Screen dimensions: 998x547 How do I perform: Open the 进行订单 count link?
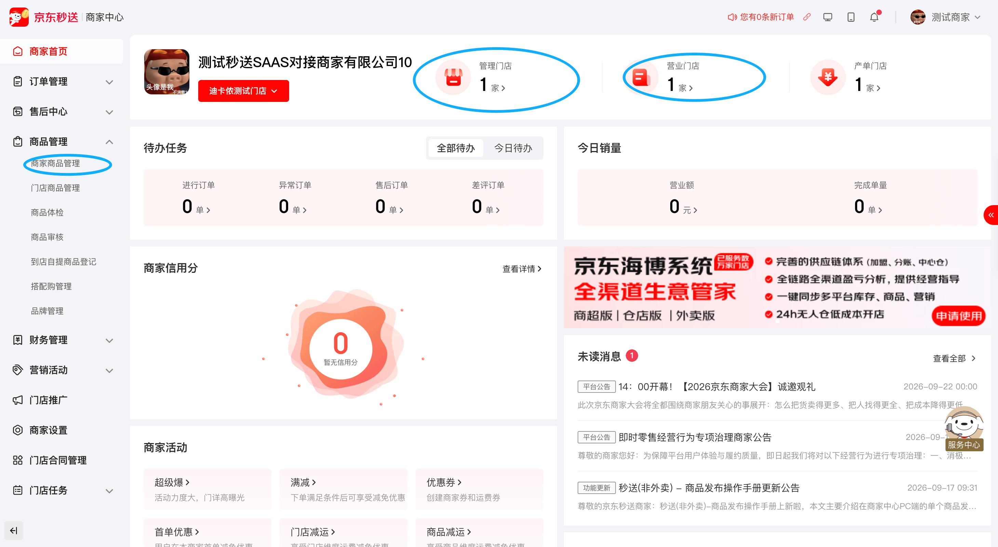(197, 206)
